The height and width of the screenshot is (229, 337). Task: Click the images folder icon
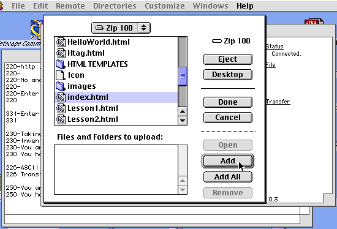tap(61, 86)
